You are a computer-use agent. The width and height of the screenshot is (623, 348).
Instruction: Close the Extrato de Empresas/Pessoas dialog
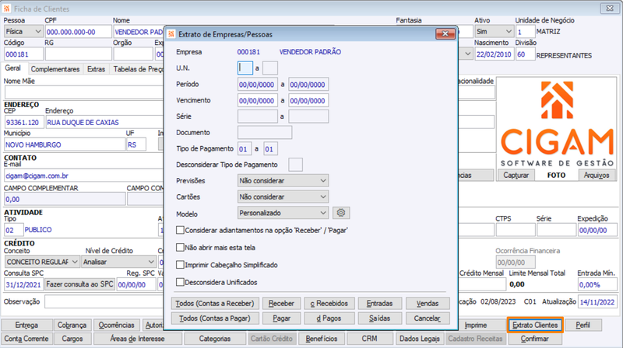[x=445, y=34]
